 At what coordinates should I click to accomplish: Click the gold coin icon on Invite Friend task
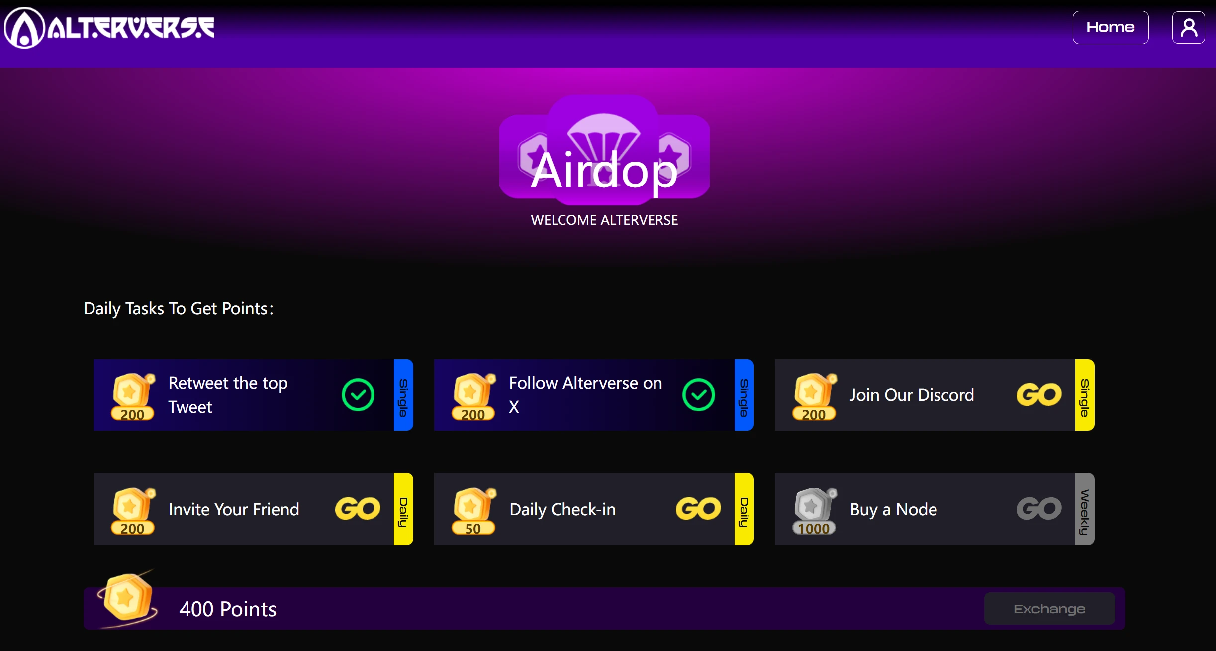130,508
